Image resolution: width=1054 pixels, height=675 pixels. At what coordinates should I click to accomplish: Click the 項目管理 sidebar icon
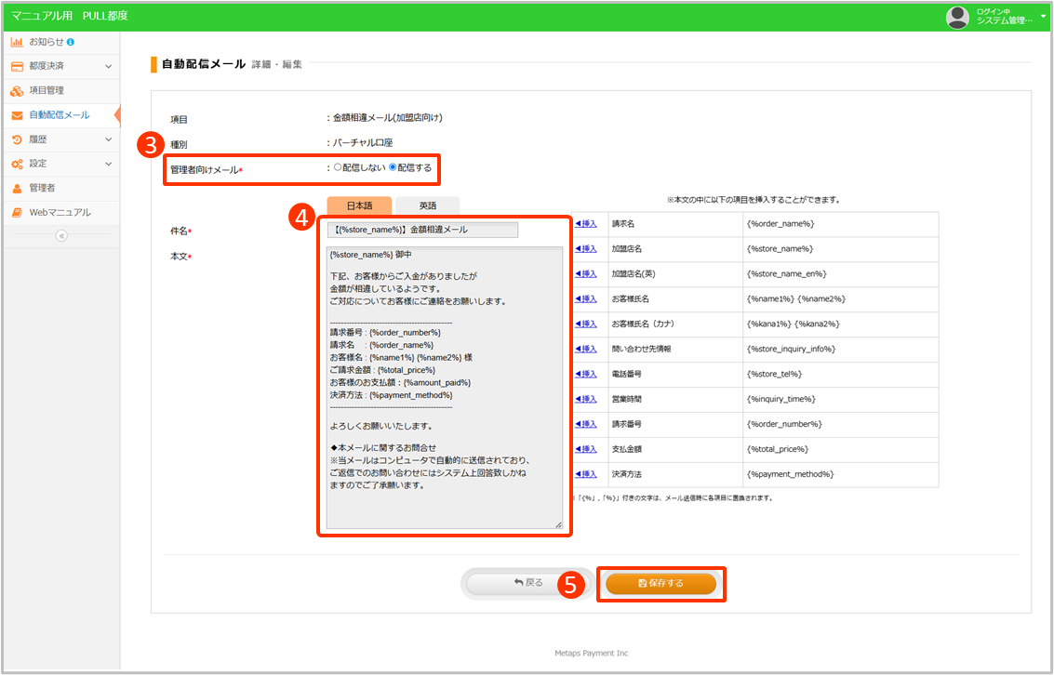tap(17, 91)
